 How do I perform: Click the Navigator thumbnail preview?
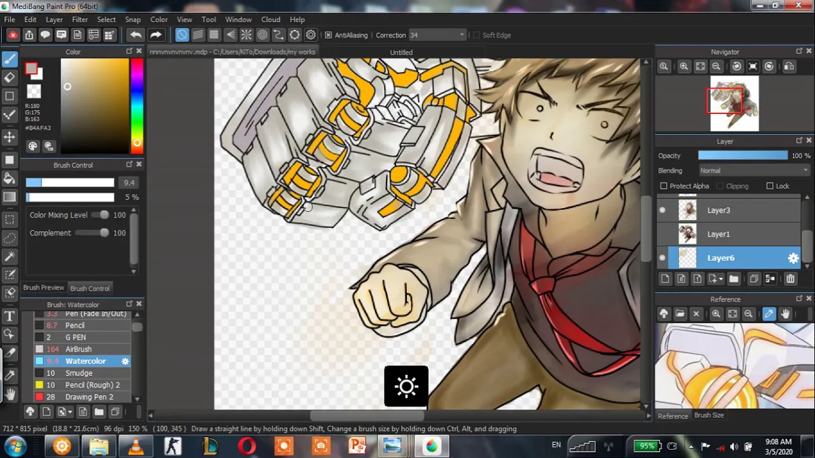click(734, 104)
